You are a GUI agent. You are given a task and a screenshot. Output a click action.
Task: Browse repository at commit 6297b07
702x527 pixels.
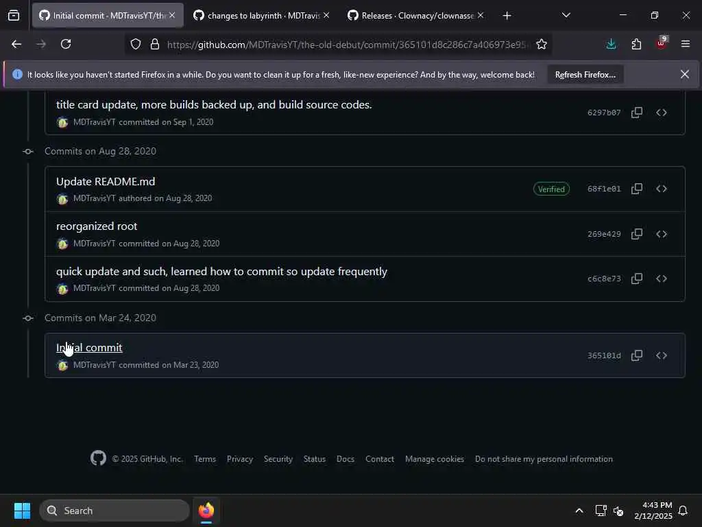click(x=662, y=113)
